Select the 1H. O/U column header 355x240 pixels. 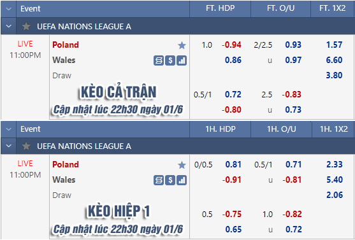tap(282, 129)
